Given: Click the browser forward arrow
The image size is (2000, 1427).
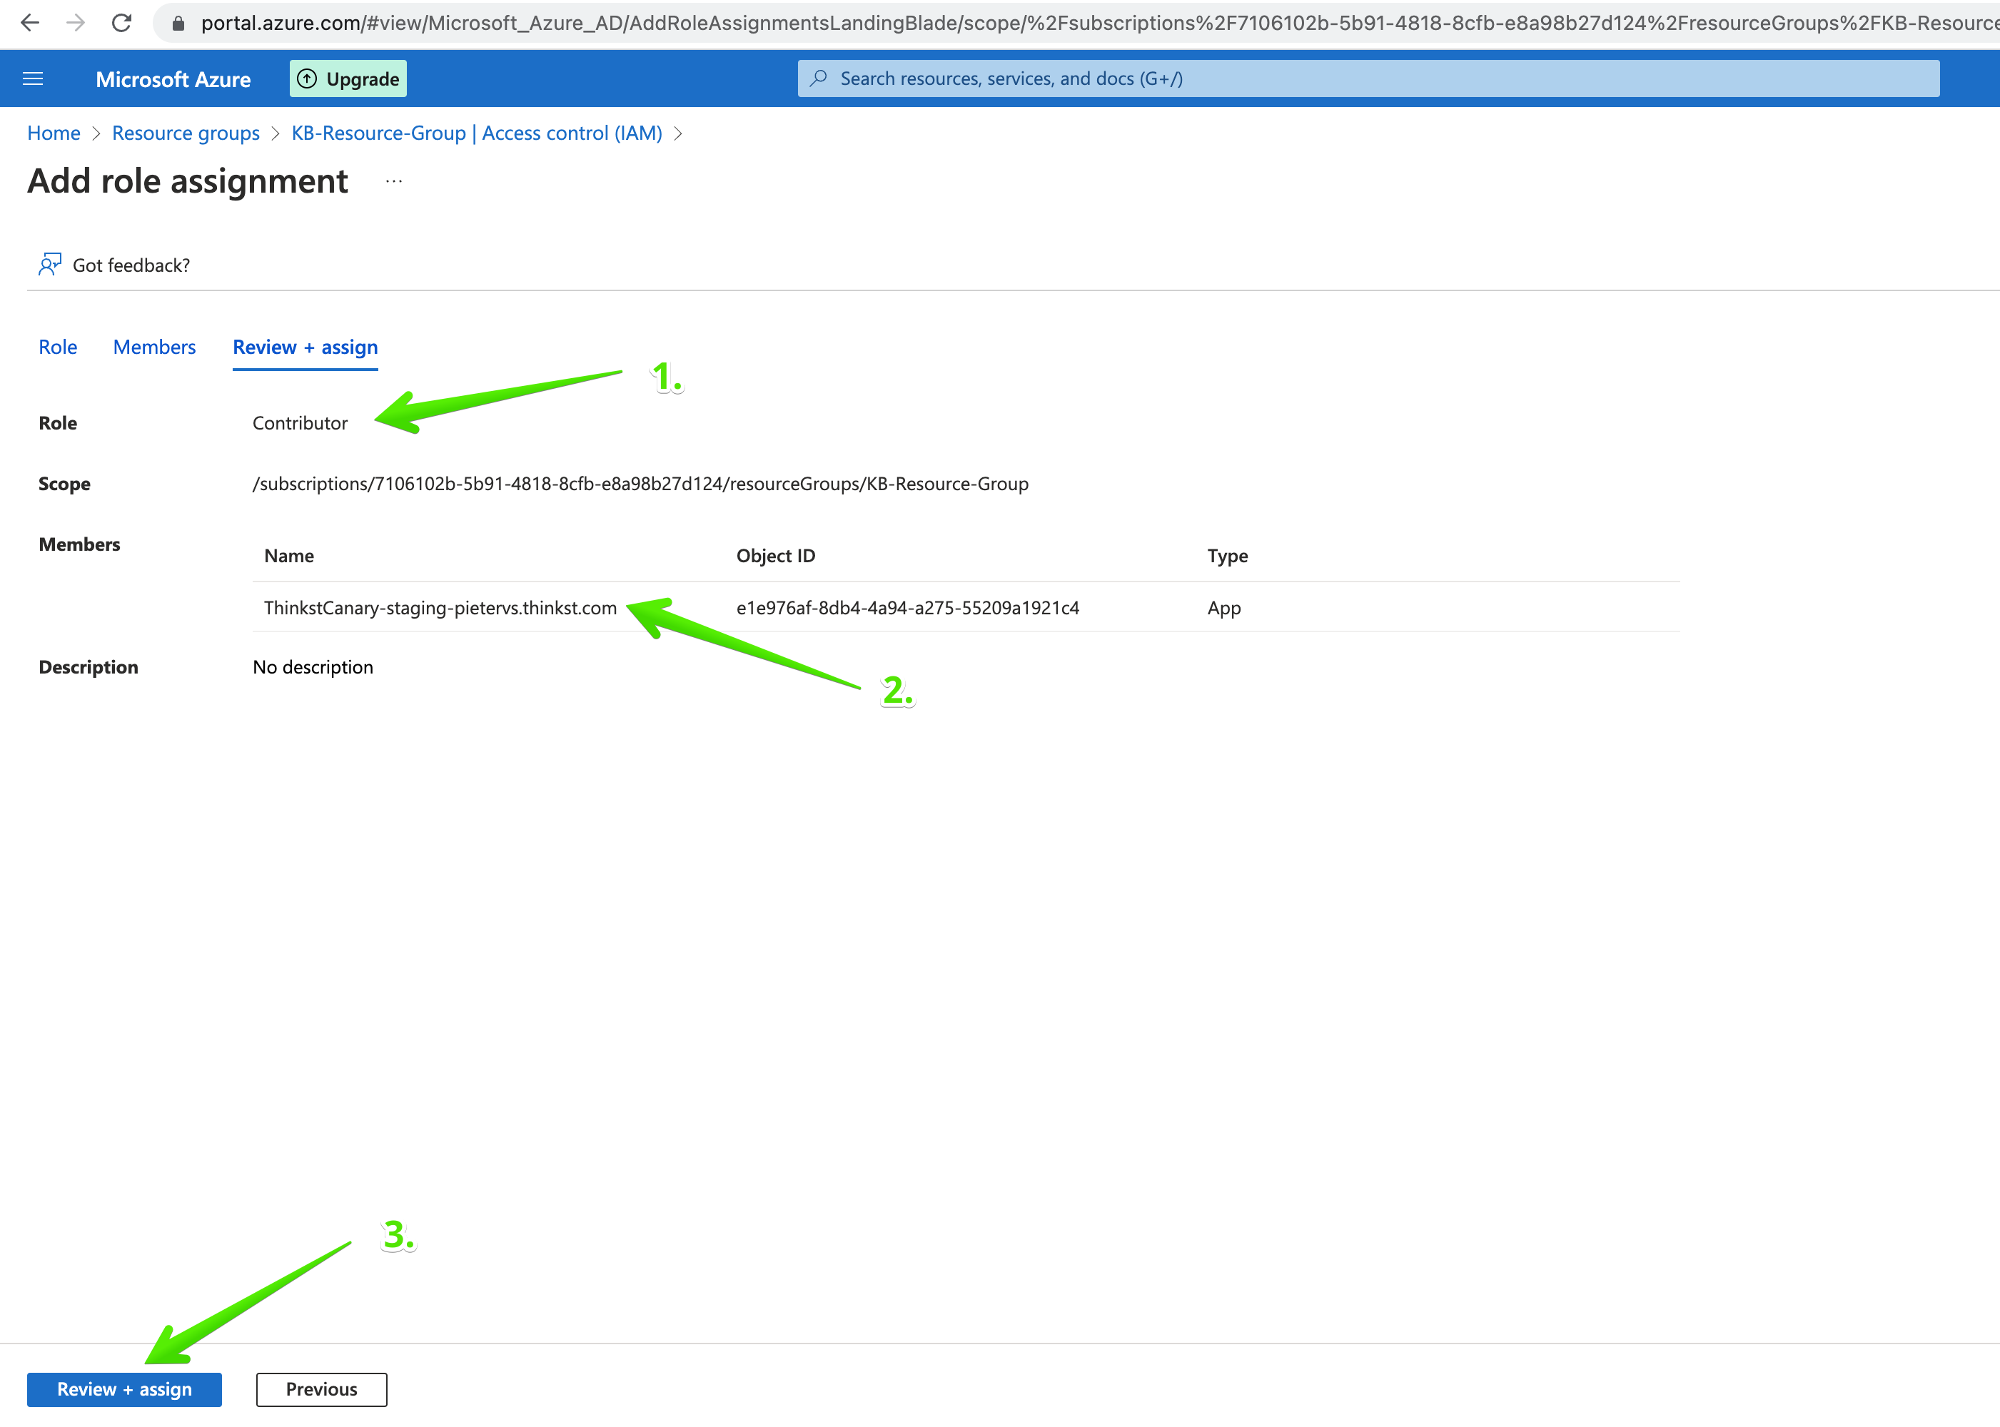Looking at the screenshot, I should coord(76,22).
